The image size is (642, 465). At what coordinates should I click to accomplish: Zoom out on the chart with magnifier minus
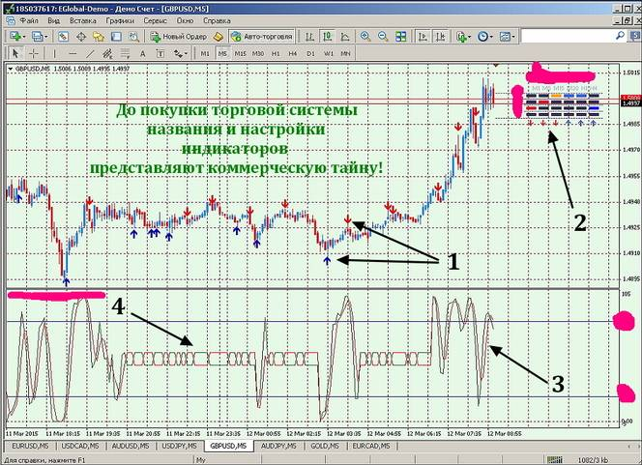click(383, 36)
